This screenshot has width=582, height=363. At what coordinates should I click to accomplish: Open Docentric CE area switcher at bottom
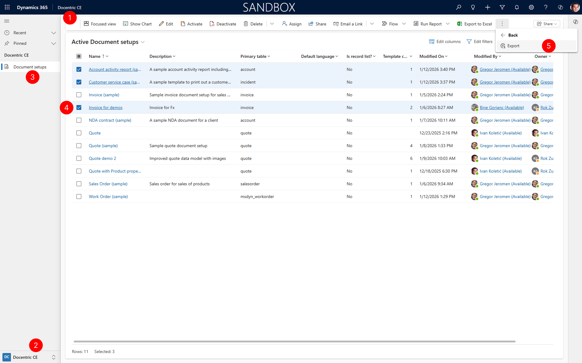(x=29, y=357)
